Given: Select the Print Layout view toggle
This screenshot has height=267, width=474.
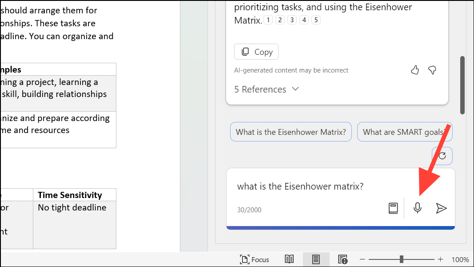Looking at the screenshot, I should 316,259.
